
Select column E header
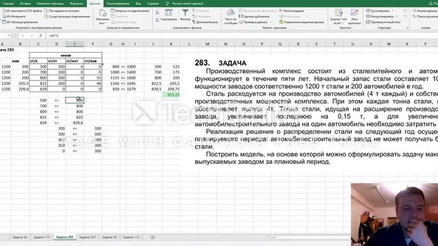tap(75, 44)
